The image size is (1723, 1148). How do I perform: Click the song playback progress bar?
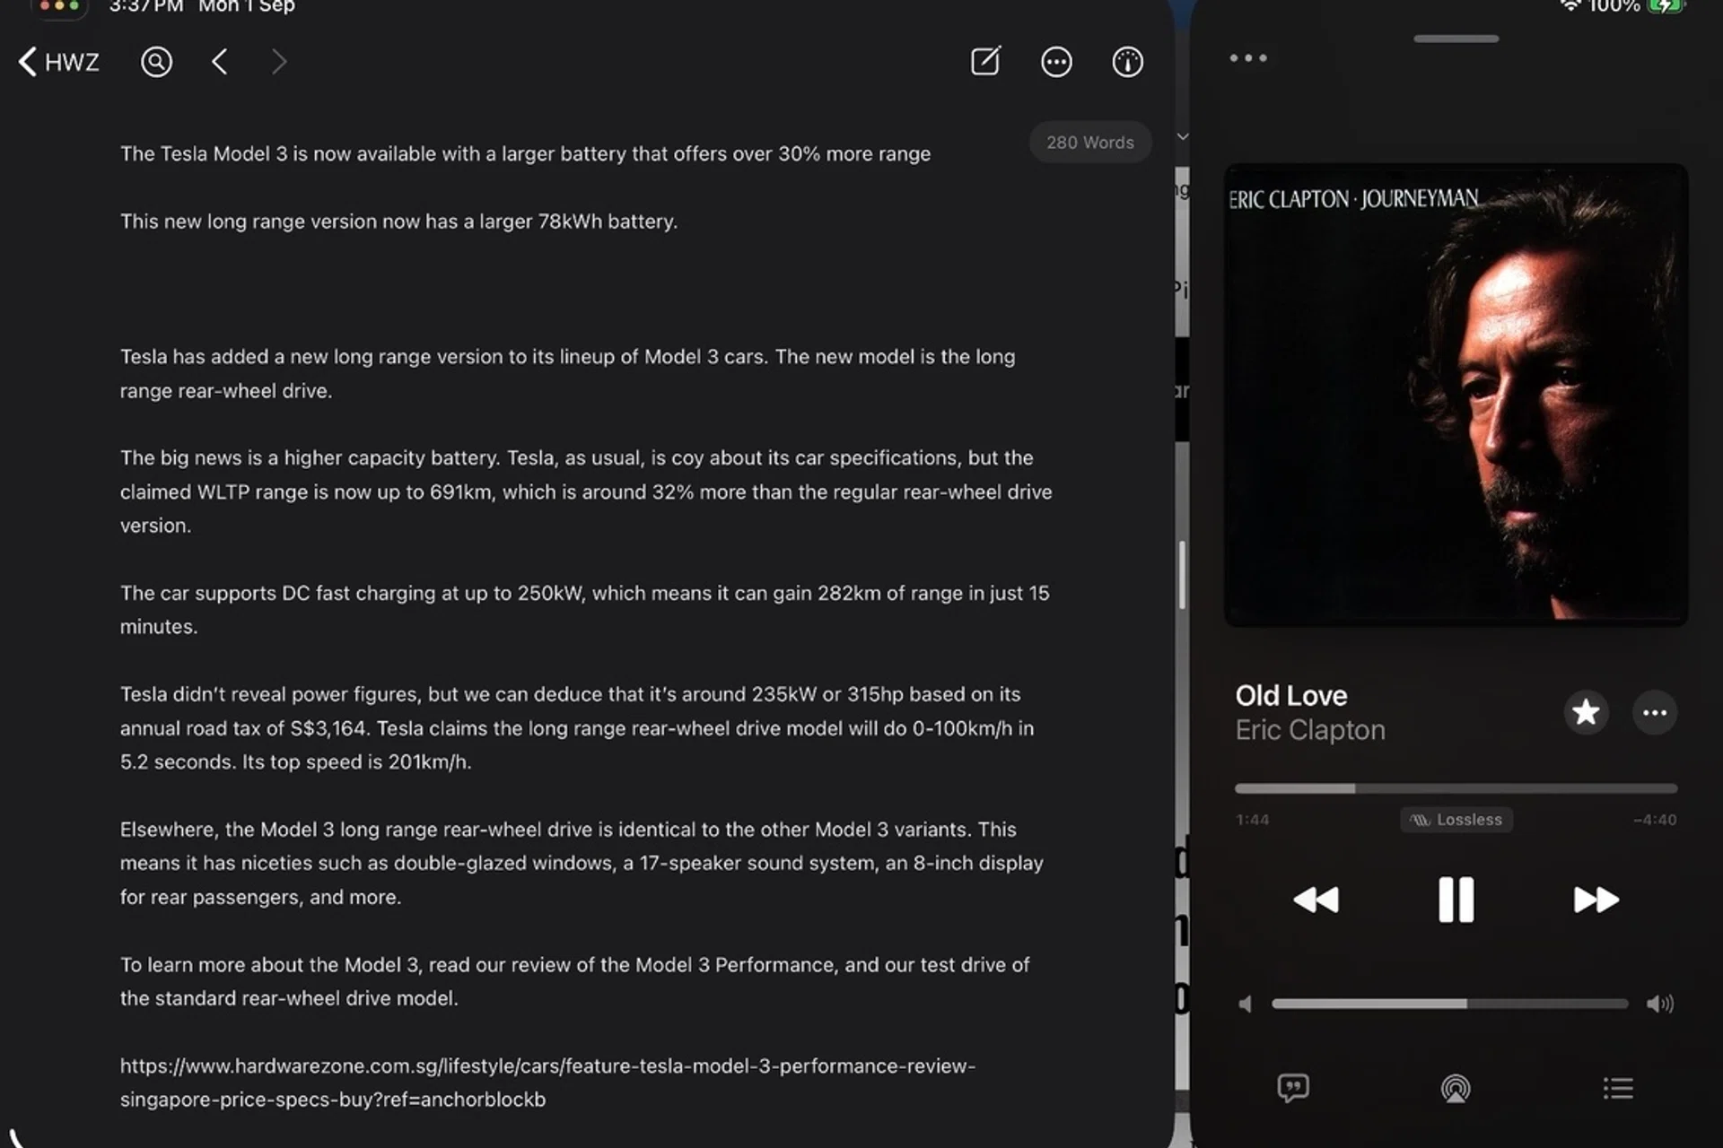pyautogui.click(x=1456, y=788)
